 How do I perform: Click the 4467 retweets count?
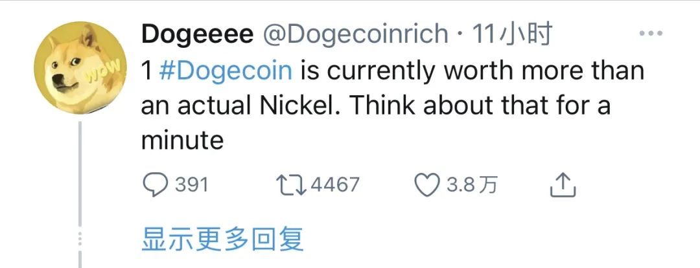tap(335, 185)
